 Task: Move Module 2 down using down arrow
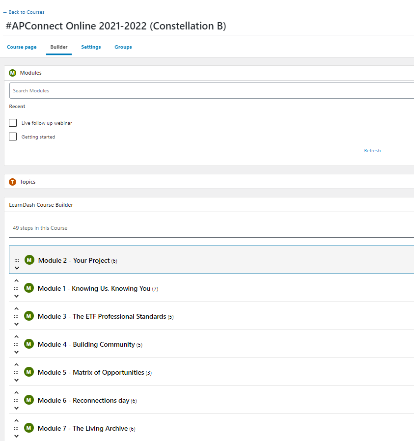tap(17, 268)
